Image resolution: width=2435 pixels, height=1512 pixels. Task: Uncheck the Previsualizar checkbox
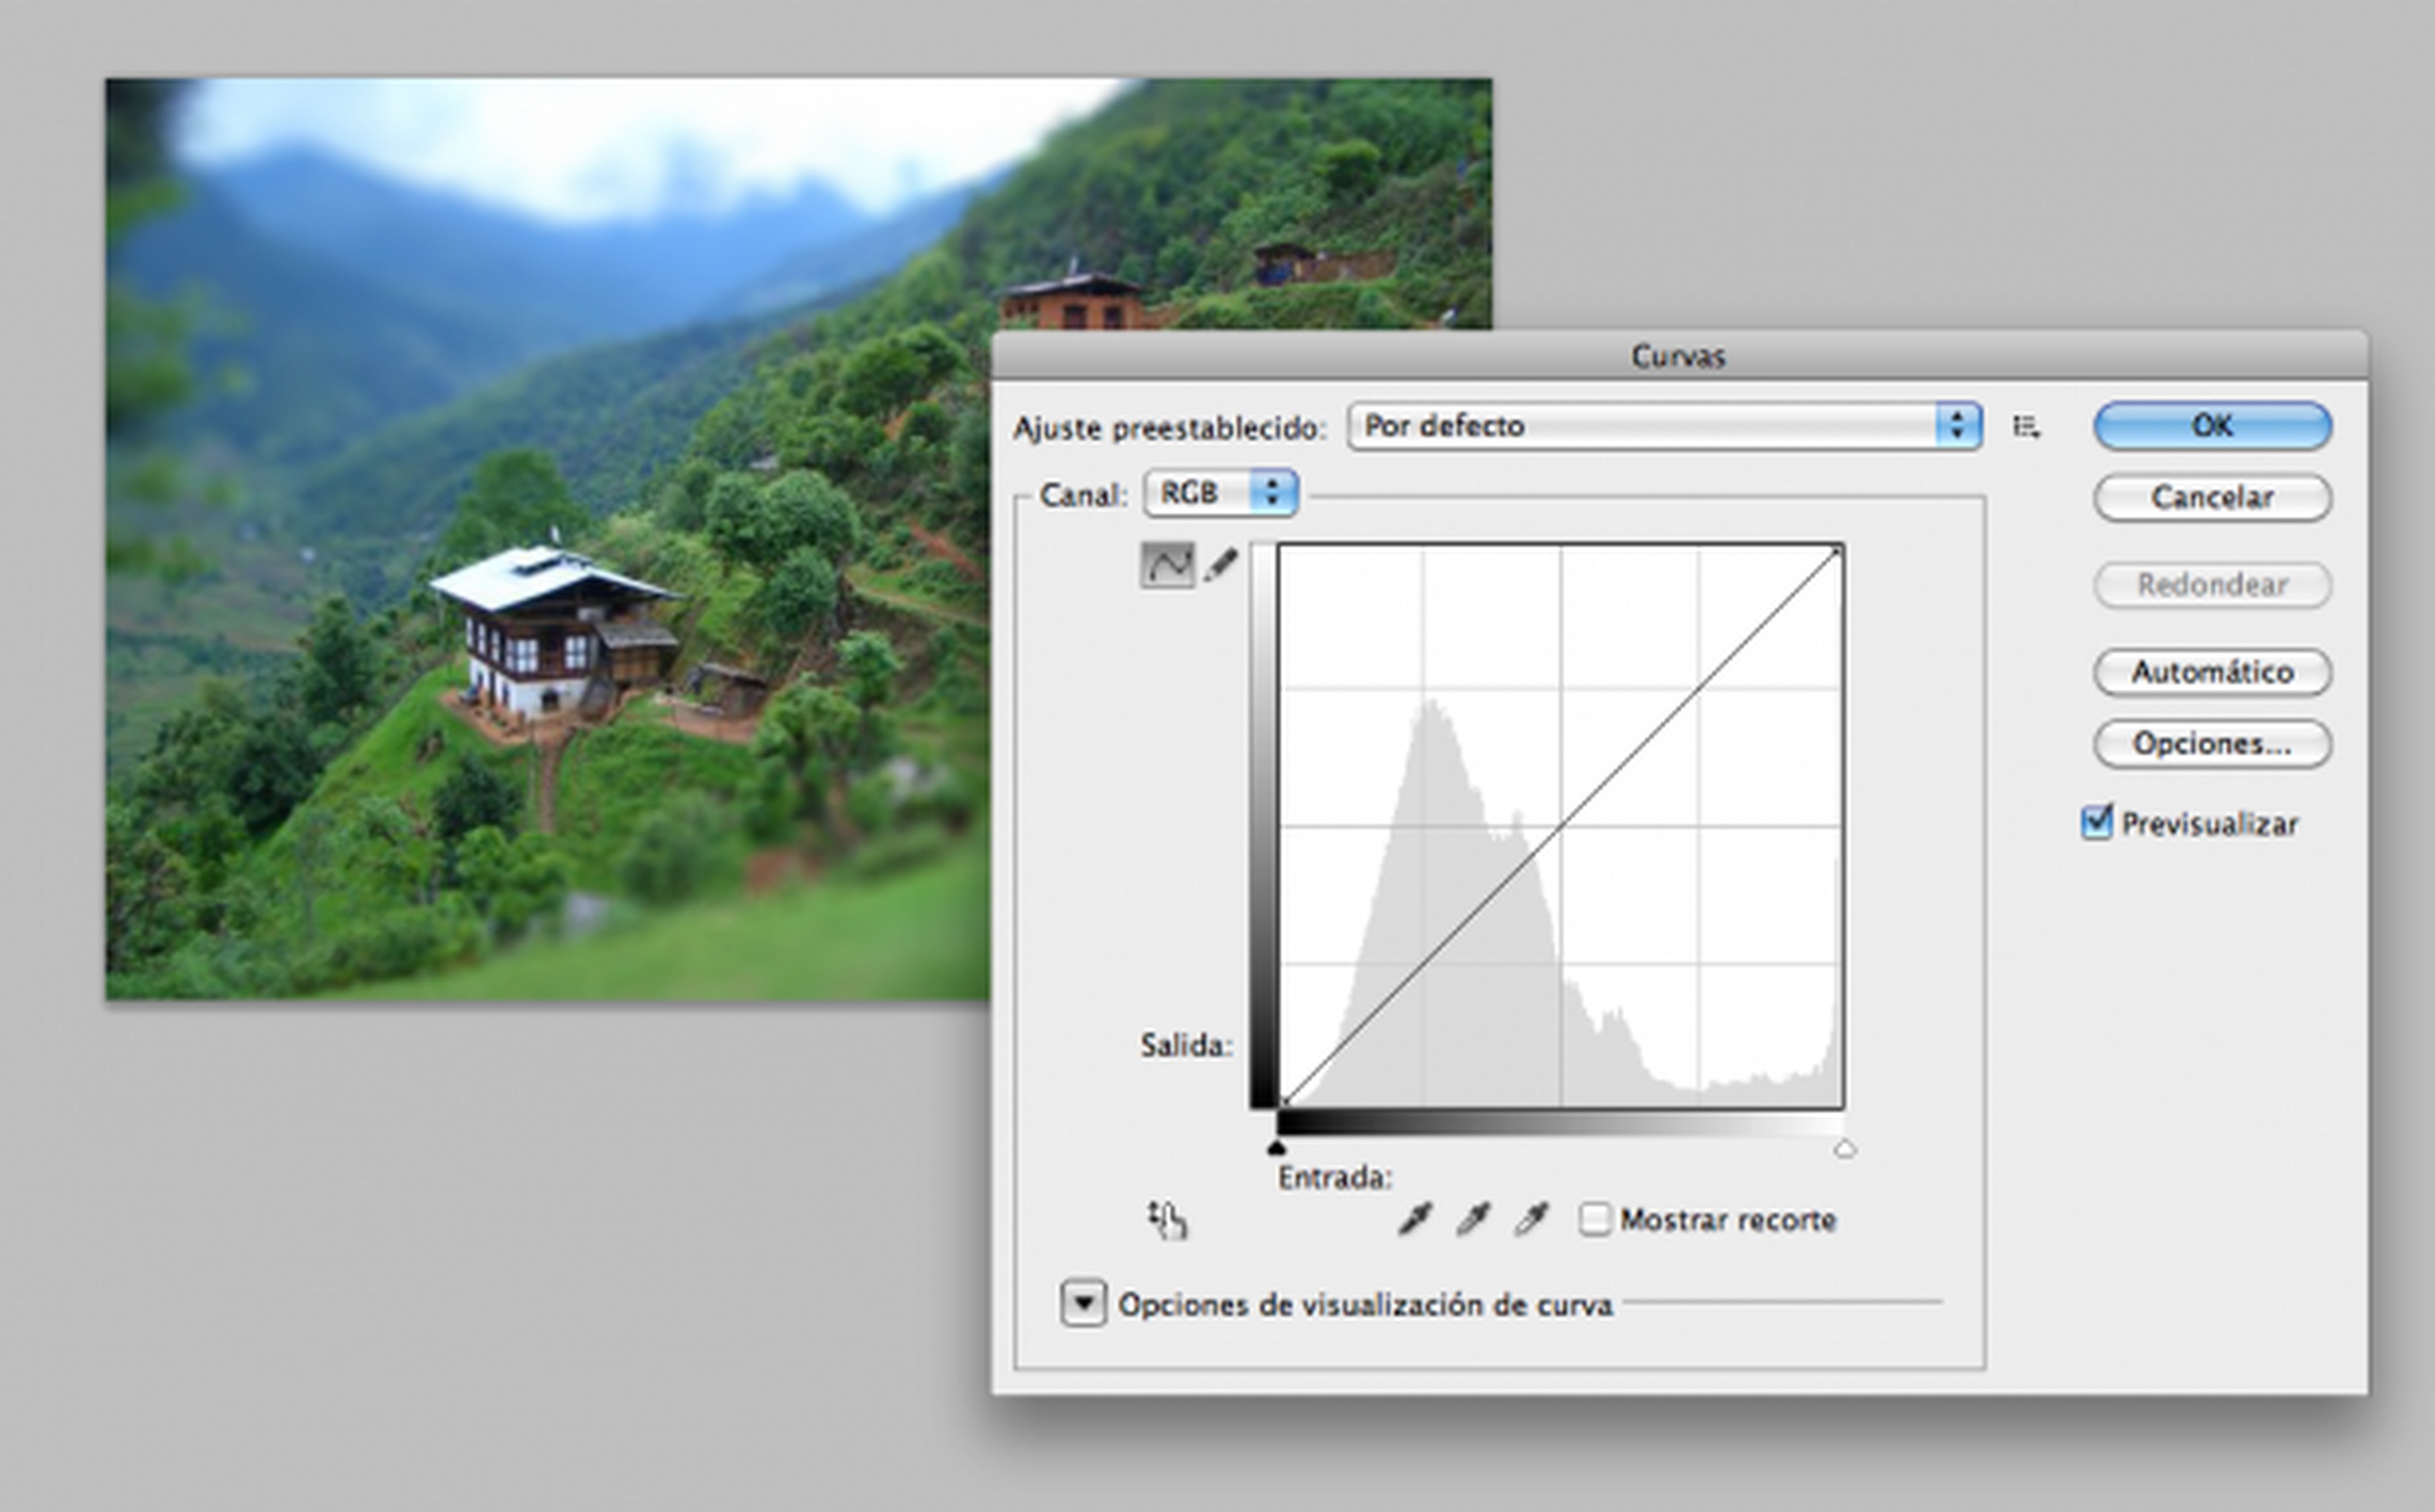pos(2096,824)
